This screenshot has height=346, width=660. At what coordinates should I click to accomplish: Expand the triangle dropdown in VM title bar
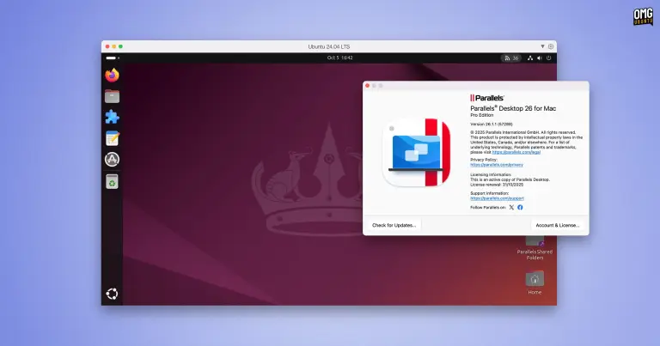coord(542,46)
